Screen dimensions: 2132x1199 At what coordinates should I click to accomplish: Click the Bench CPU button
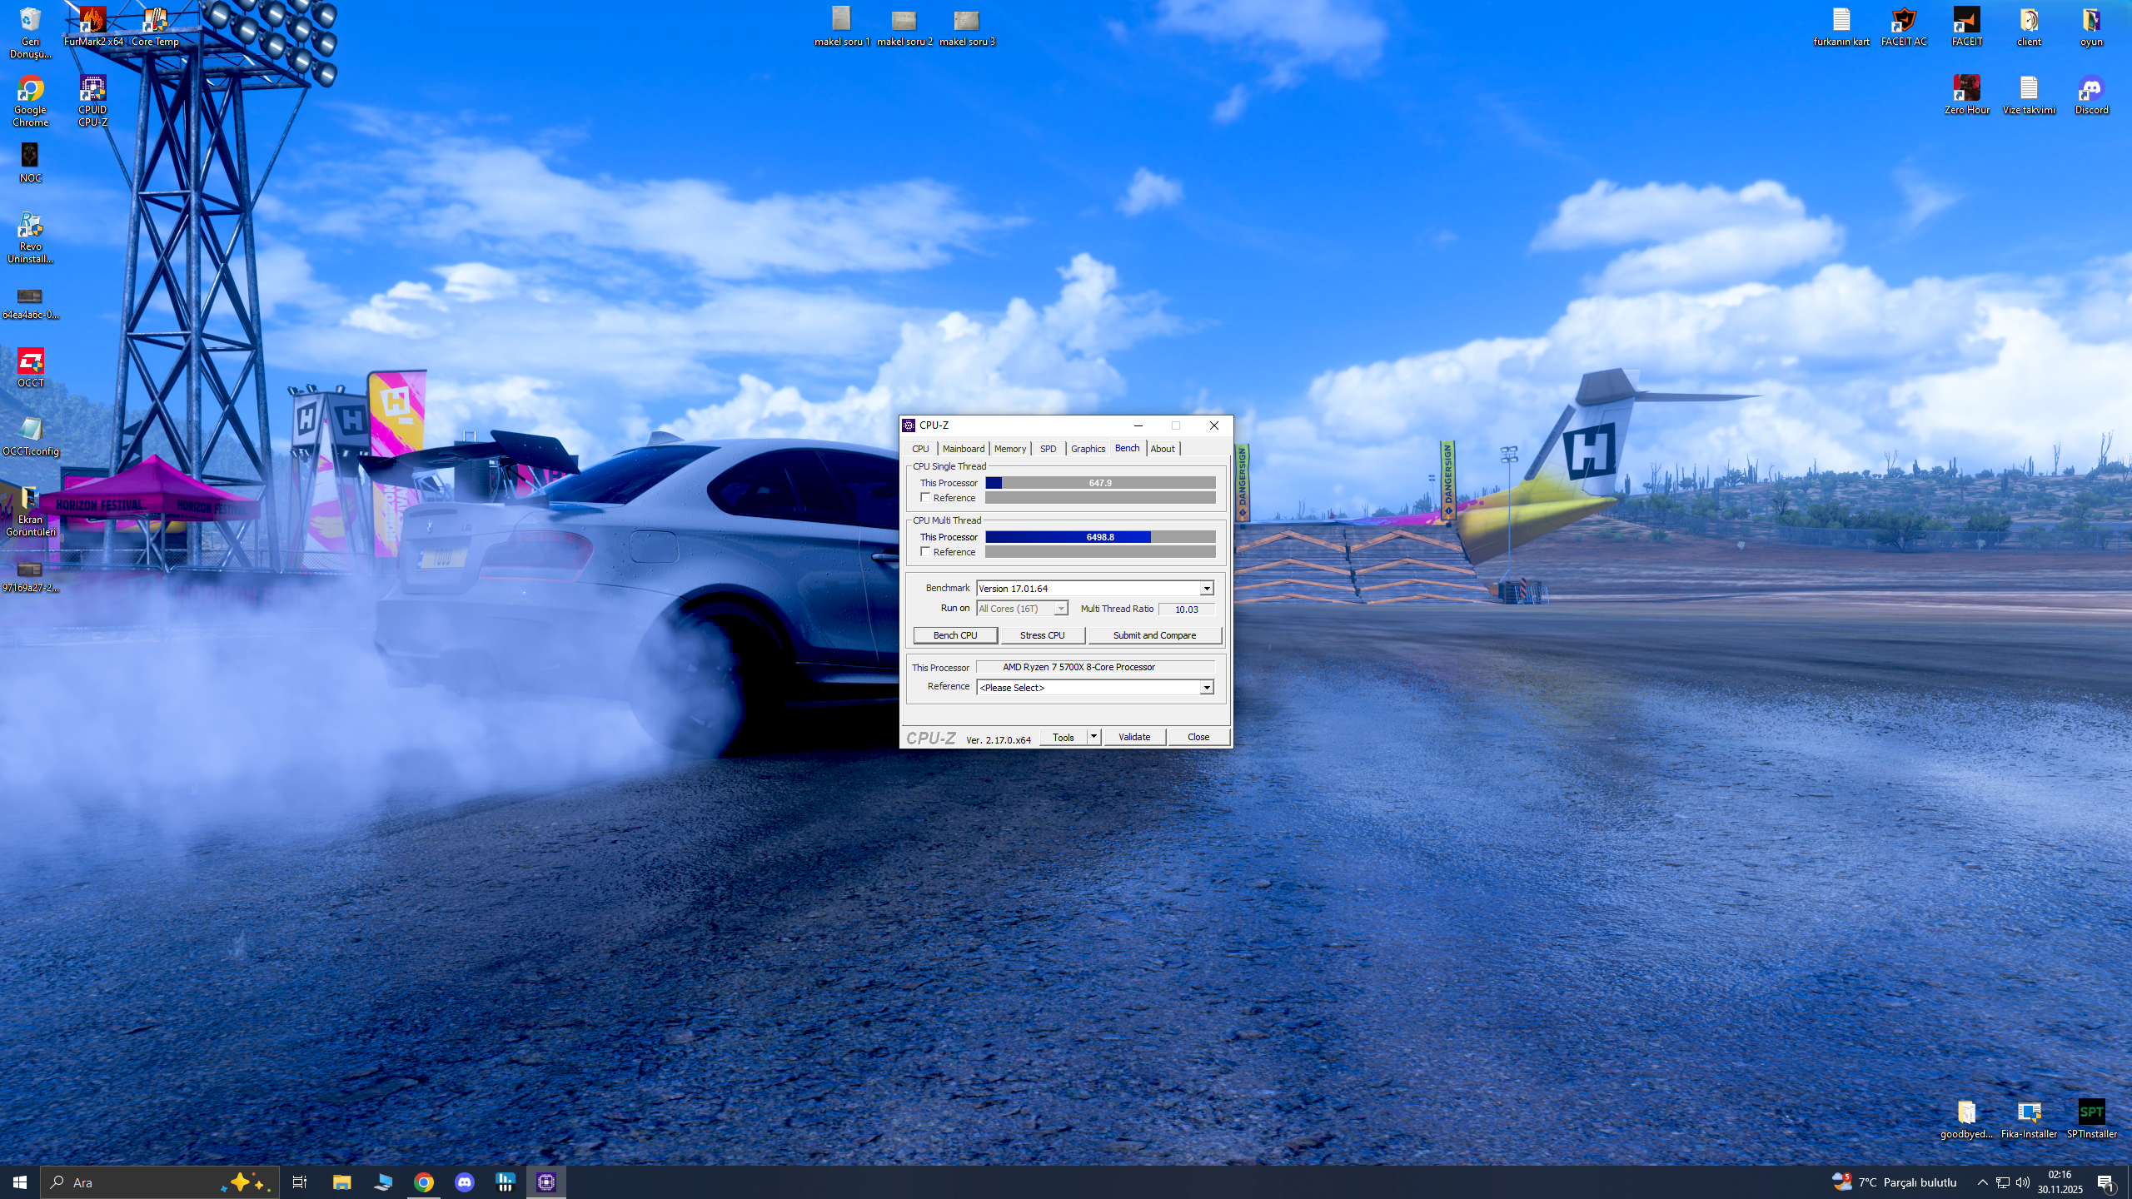(x=955, y=635)
